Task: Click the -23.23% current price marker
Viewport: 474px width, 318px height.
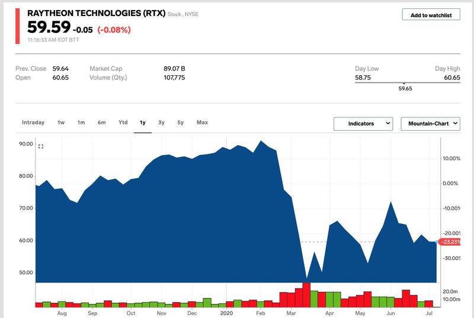Action: (x=450, y=242)
